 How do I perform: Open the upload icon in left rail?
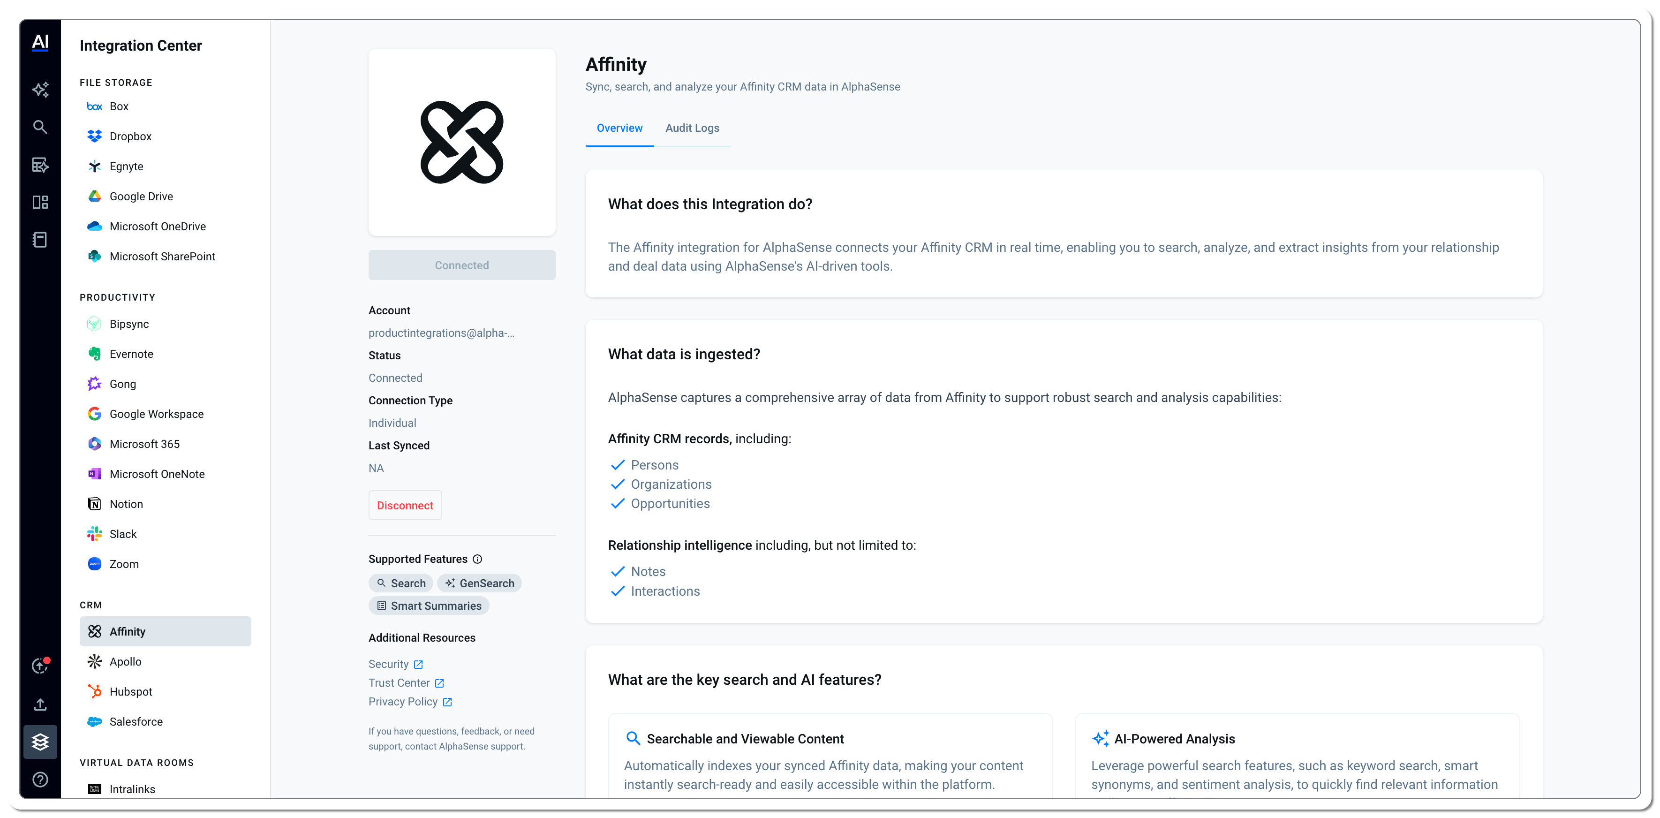pyautogui.click(x=40, y=704)
